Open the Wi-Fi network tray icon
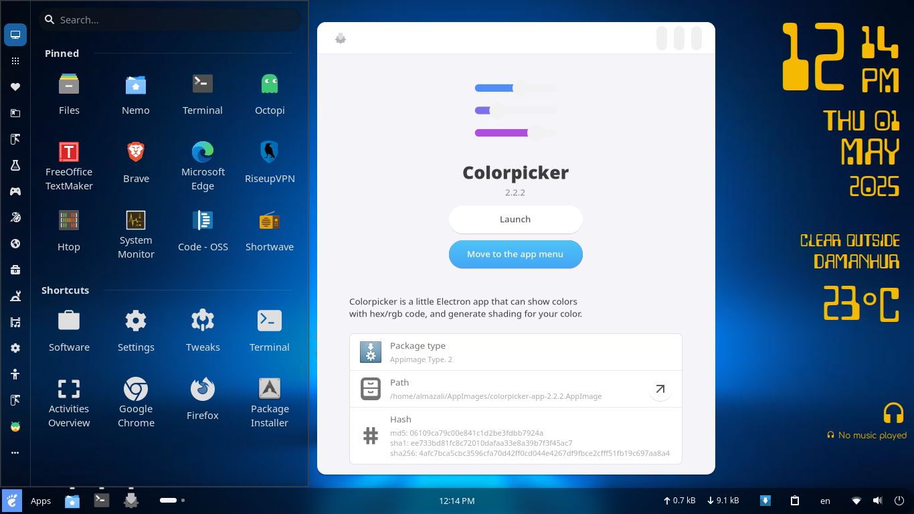Viewport: 914px width, 514px height. click(856, 501)
